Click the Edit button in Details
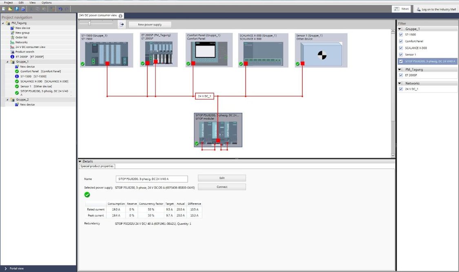459x272 pixels. [x=222, y=178]
